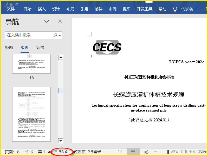Click the 页面: 16 status bar item

tap(12, 152)
